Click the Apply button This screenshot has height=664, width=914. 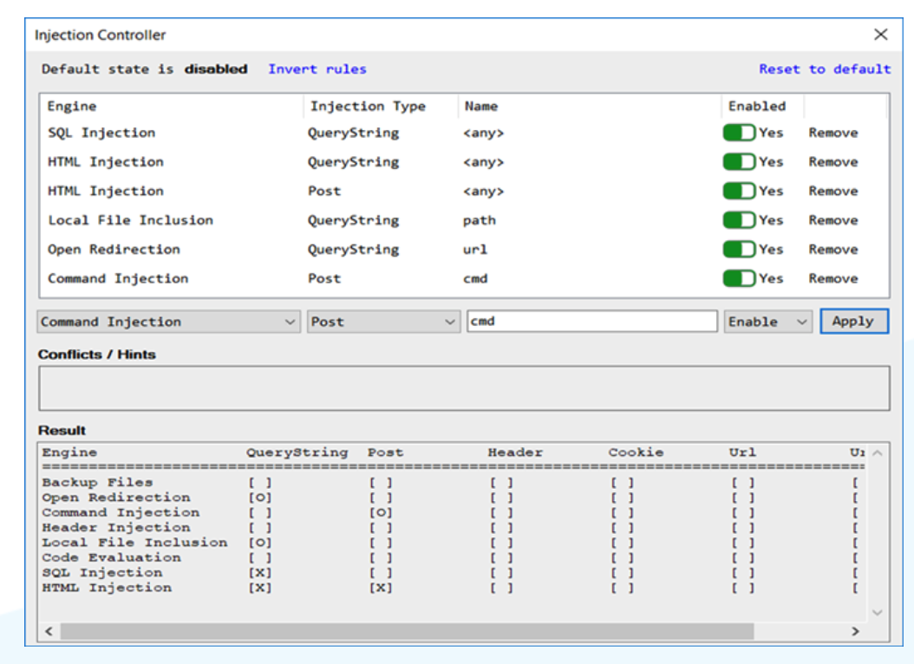click(x=854, y=322)
